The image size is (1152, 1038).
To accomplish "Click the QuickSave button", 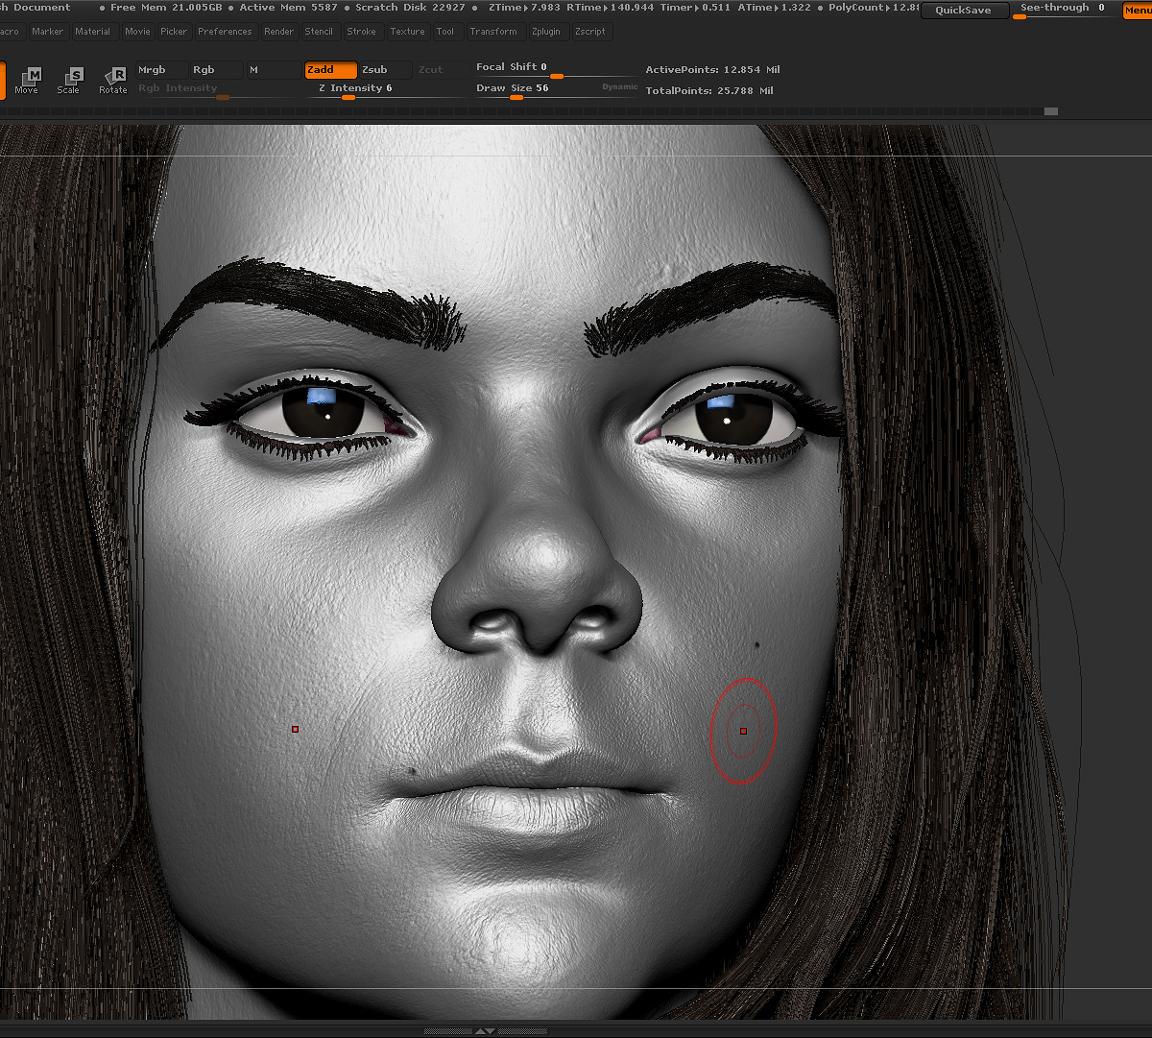I will tap(963, 11).
